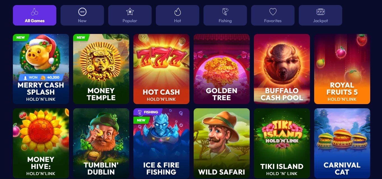Choose the Popular star icon
Viewport: 382px width, 179px height.
click(130, 12)
